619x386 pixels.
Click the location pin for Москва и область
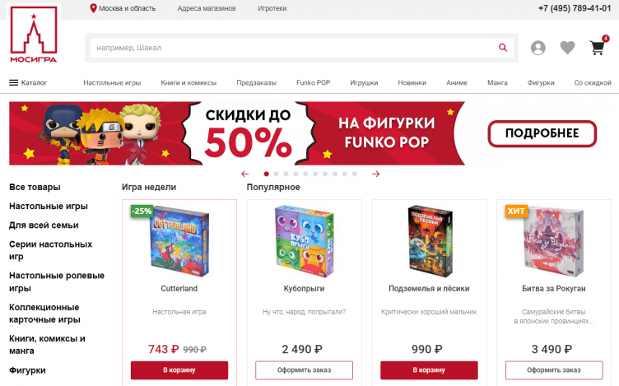click(x=93, y=8)
